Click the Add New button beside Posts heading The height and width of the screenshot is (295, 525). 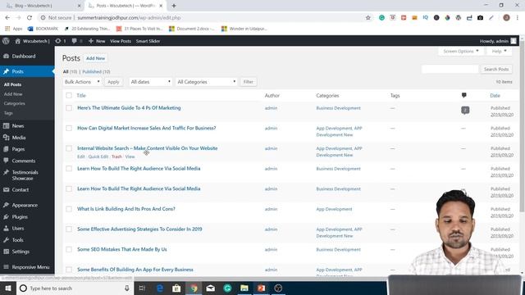pyautogui.click(x=95, y=58)
